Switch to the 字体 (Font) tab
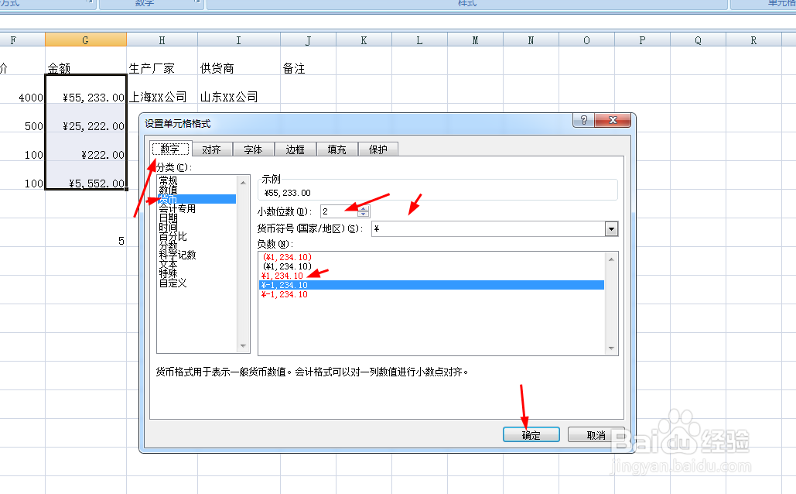The width and height of the screenshot is (796, 494). pyautogui.click(x=254, y=149)
